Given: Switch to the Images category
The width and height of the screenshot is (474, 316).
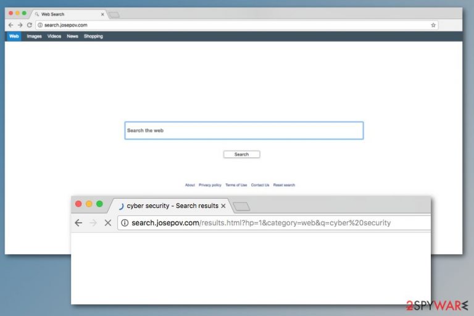Looking at the screenshot, I should [34, 36].
